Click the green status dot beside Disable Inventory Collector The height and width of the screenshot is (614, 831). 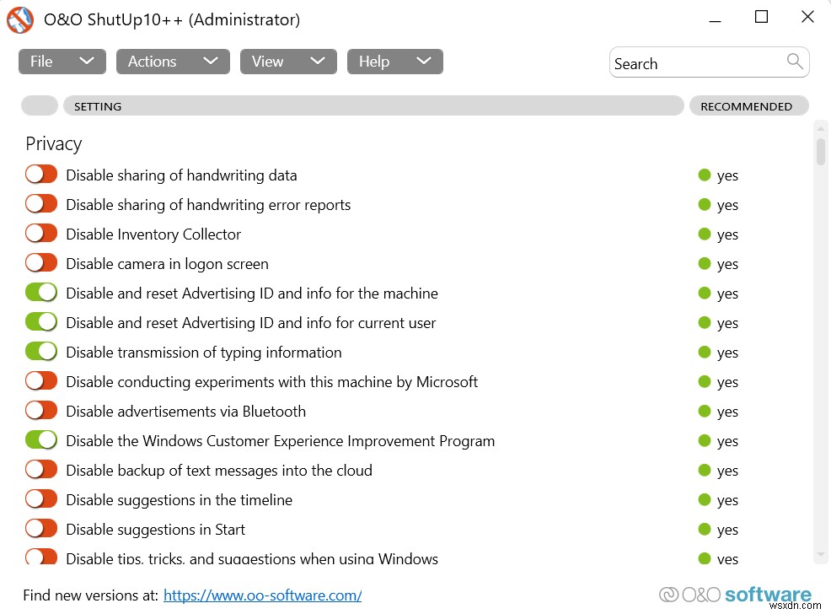705,234
